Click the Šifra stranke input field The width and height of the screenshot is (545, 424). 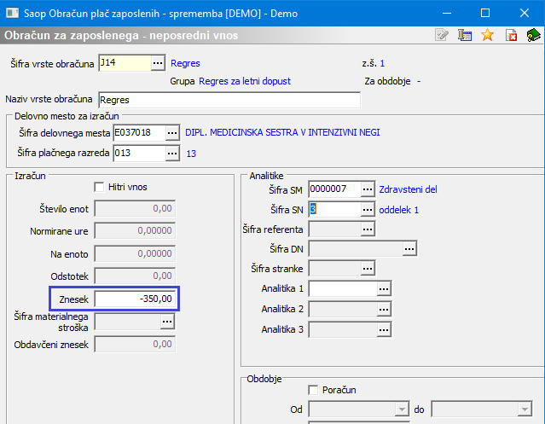(334, 268)
